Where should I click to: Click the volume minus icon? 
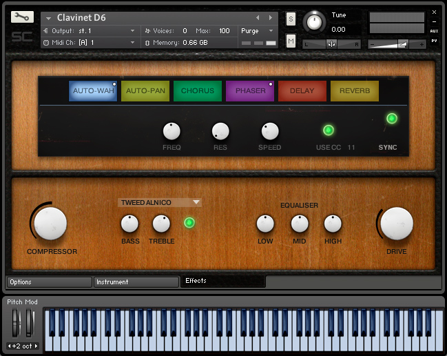pyautogui.click(x=372, y=45)
